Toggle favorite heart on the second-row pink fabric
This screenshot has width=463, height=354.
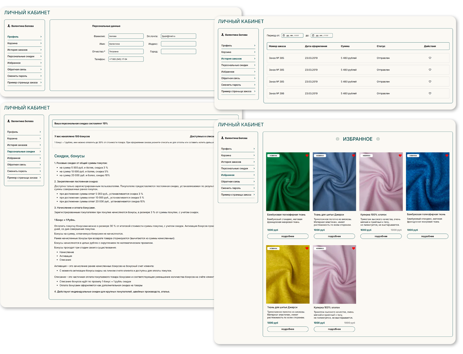353,248
